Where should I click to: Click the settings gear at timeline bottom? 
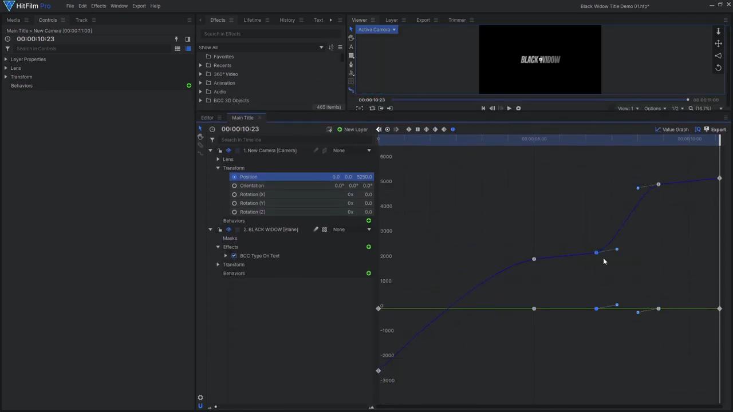click(200, 398)
